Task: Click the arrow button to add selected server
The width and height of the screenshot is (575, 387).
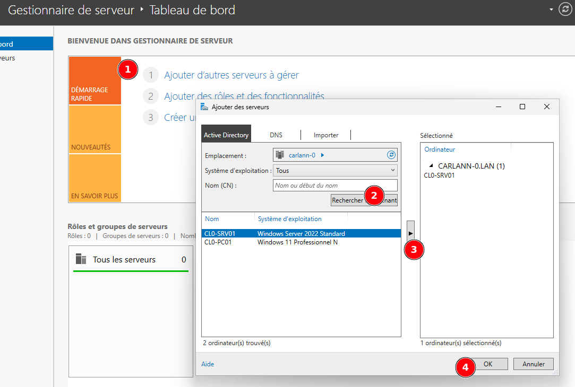Action: 410,233
